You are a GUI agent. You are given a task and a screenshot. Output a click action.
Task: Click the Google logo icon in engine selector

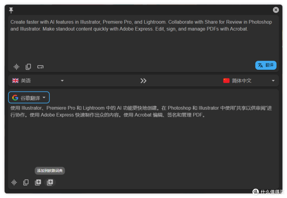pos(15,98)
